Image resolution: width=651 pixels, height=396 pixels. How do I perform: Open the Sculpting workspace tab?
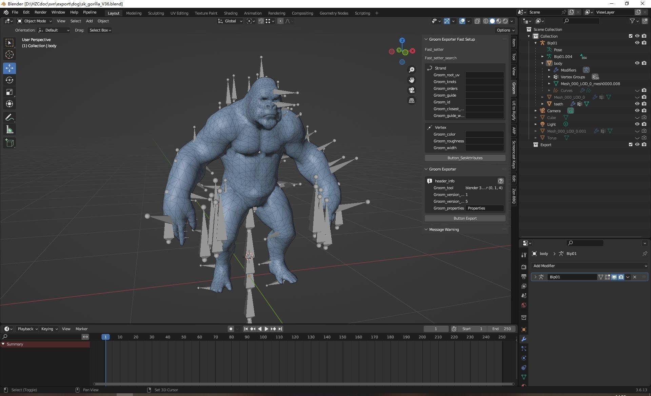[156, 13]
